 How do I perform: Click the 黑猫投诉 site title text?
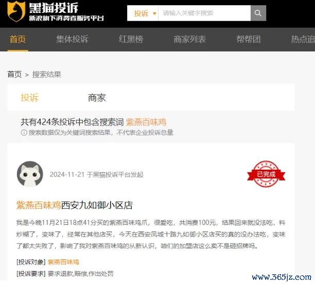tap(54, 8)
